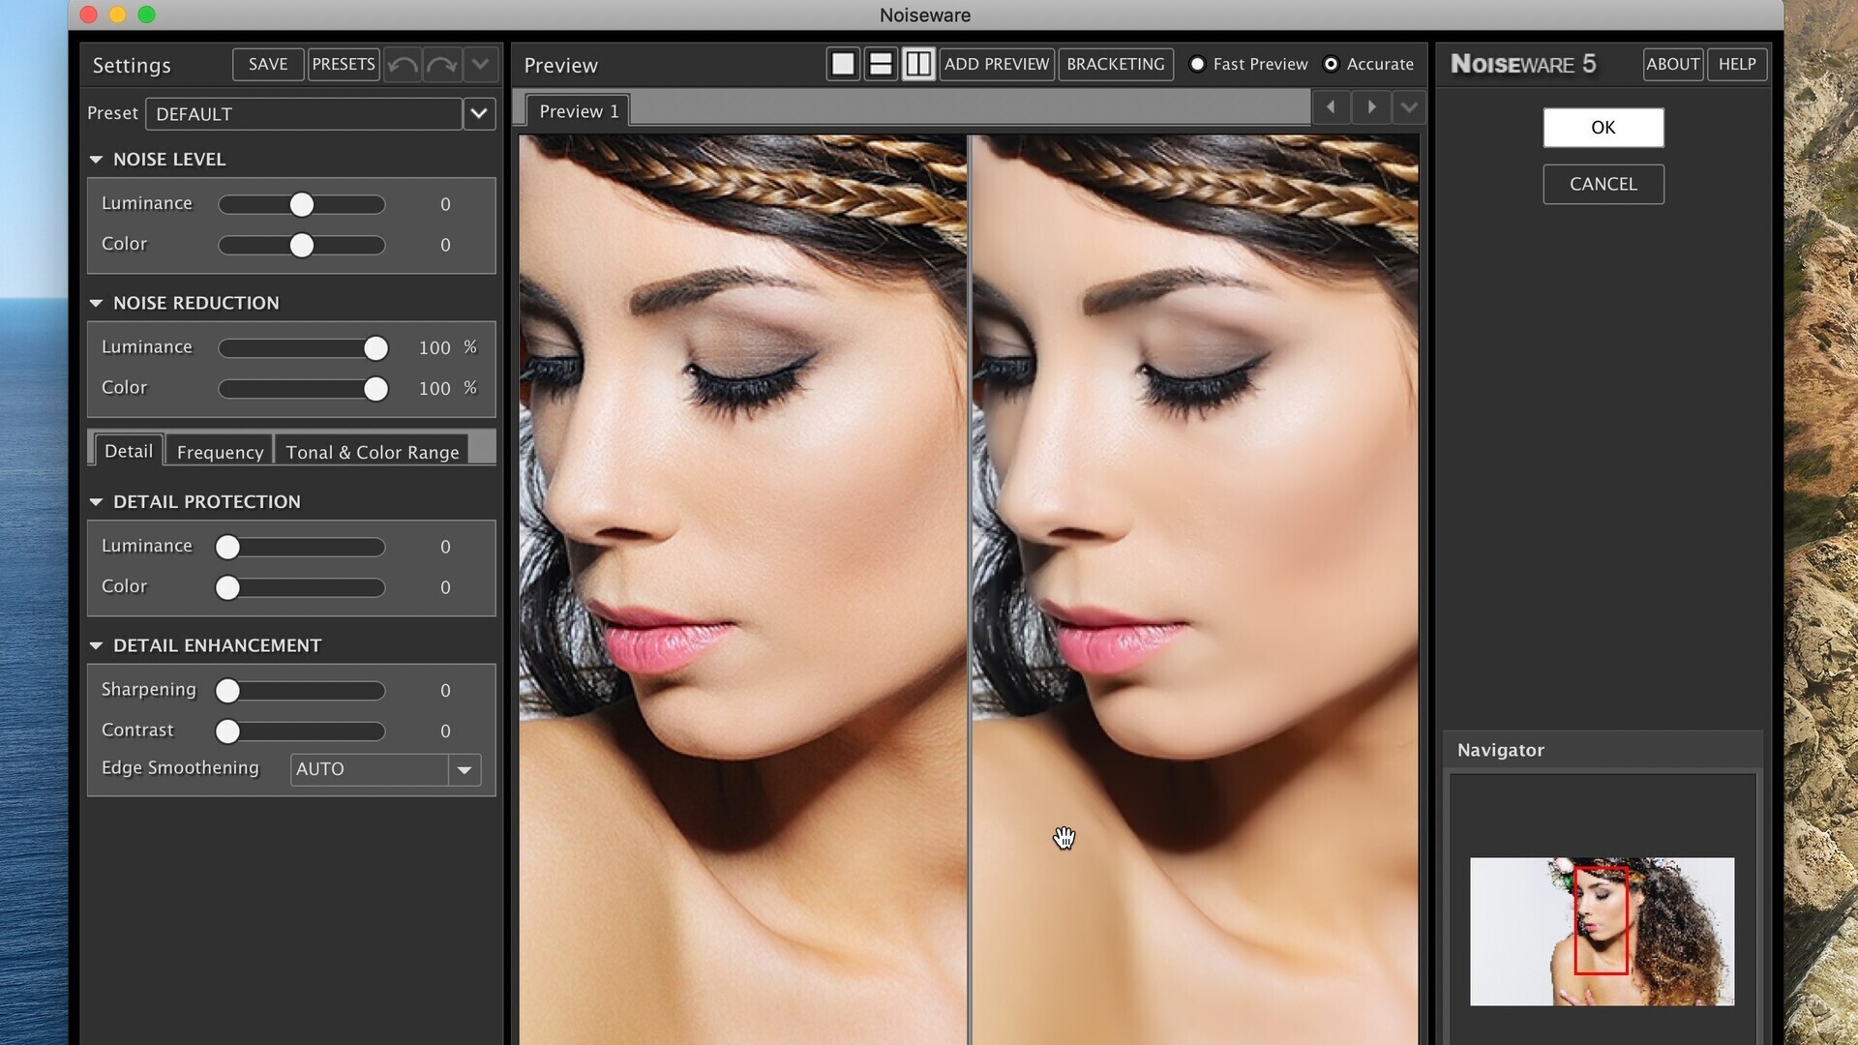This screenshot has height=1045, width=1858.
Task: Click the red view box in Navigator
Action: tap(1601, 920)
